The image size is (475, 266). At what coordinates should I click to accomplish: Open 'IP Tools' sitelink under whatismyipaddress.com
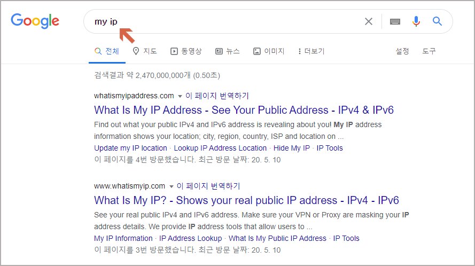330,148
